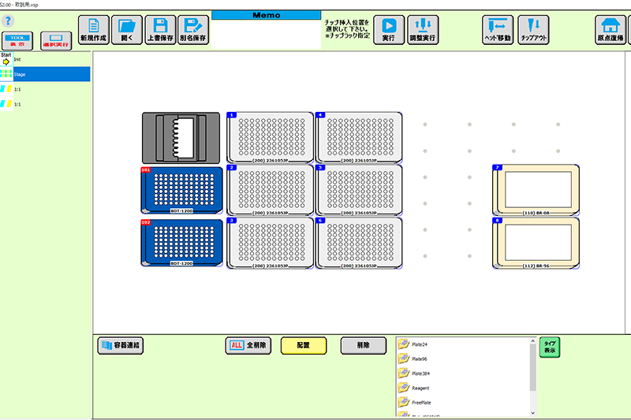
Task: Select the 96-well plate at position 6
Action: coord(359,243)
